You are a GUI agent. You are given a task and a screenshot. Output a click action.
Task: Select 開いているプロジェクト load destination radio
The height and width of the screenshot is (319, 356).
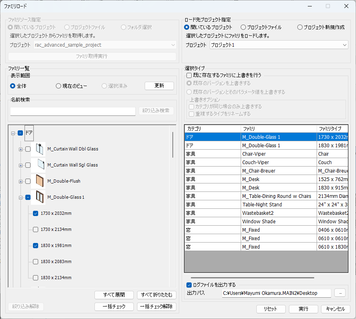click(x=186, y=27)
